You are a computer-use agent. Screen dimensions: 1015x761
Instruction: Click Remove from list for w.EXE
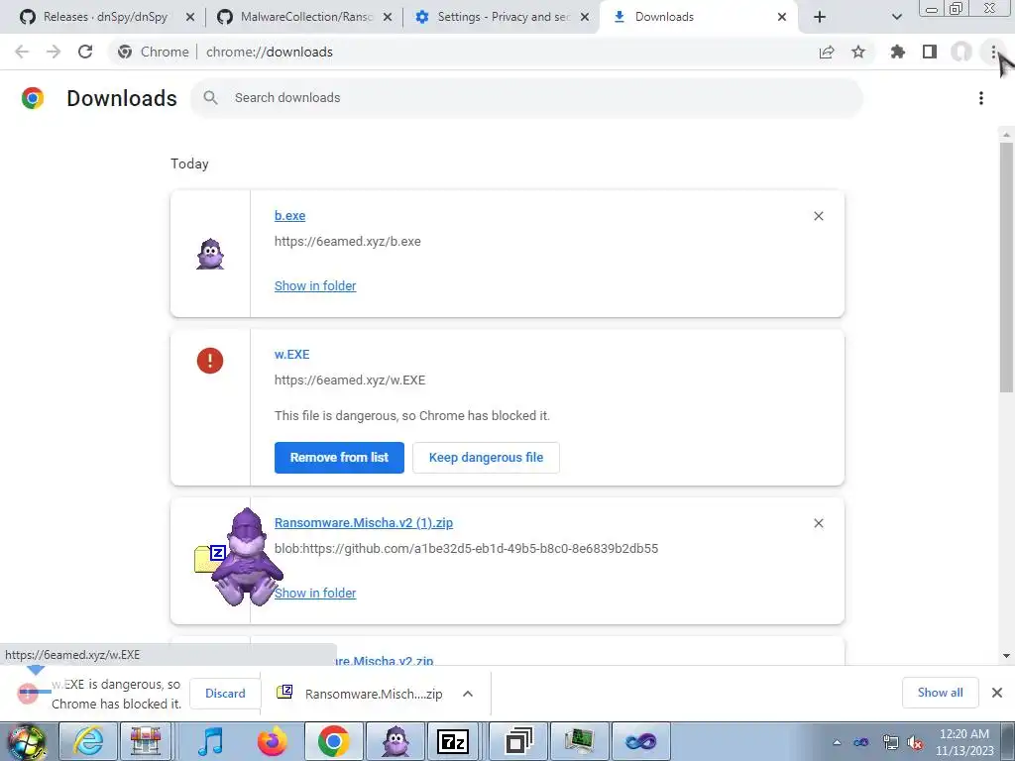339,458
